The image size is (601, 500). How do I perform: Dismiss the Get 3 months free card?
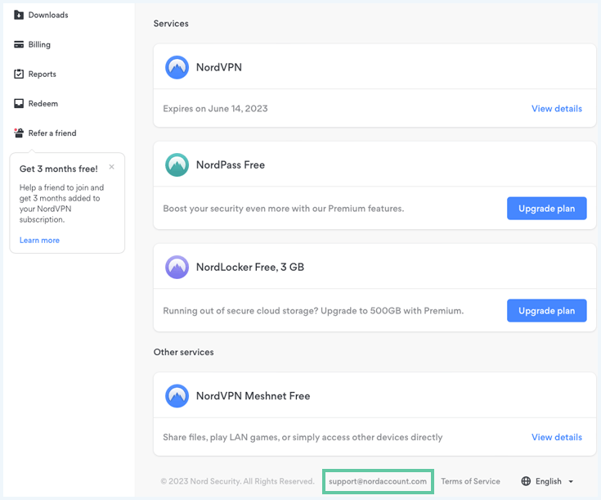[111, 167]
